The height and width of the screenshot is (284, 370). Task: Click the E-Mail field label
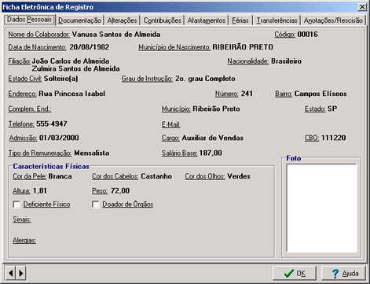coord(170,124)
